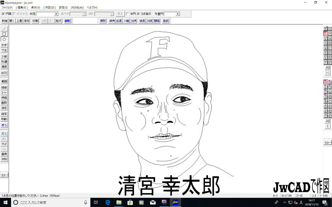
Task: Select the コーナー corner tool
Action: tap(4, 93)
